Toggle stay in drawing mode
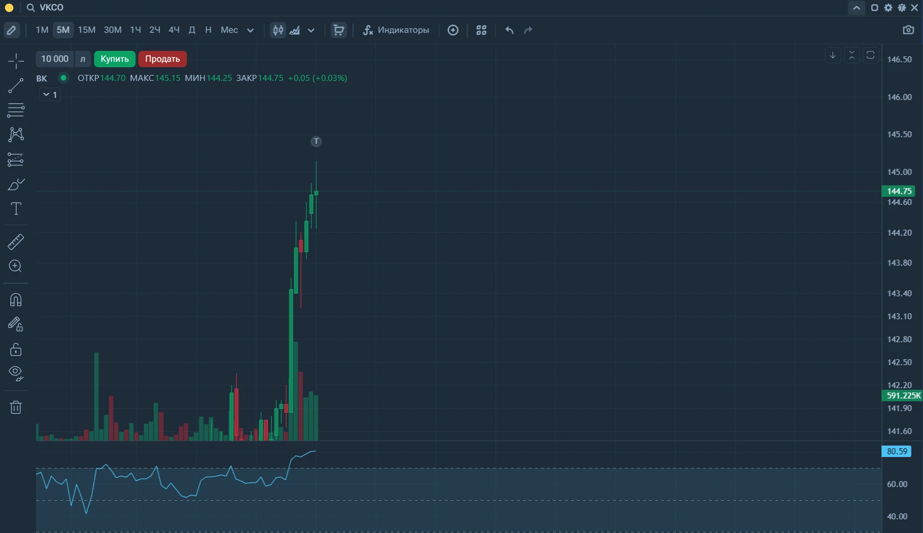The height and width of the screenshot is (533, 923). click(16, 324)
